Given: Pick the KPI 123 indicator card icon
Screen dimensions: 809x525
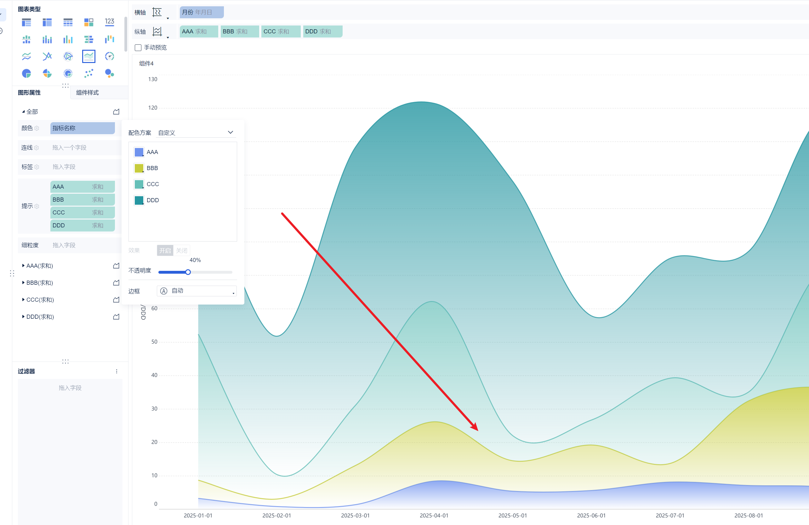Looking at the screenshot, I should [x=110, y=22].
